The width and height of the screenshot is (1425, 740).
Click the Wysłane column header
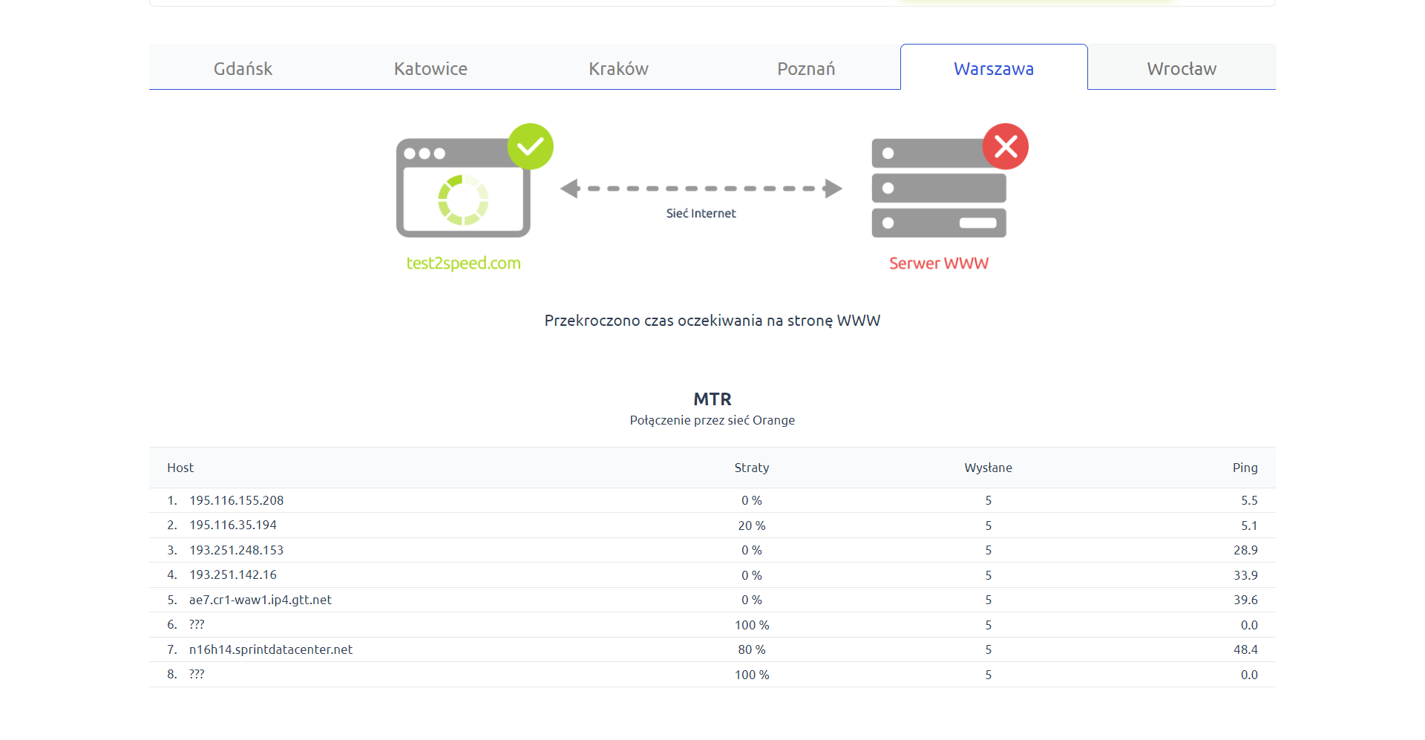pyautogui.click(x=988, y=468)
